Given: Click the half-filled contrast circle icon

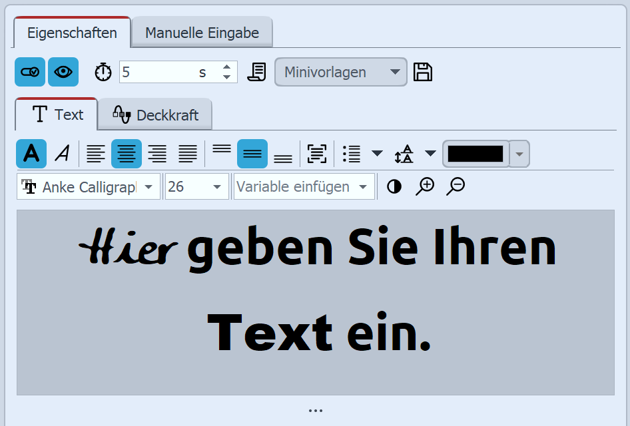Looking at the screenshot, I should (x=394, y=187).
